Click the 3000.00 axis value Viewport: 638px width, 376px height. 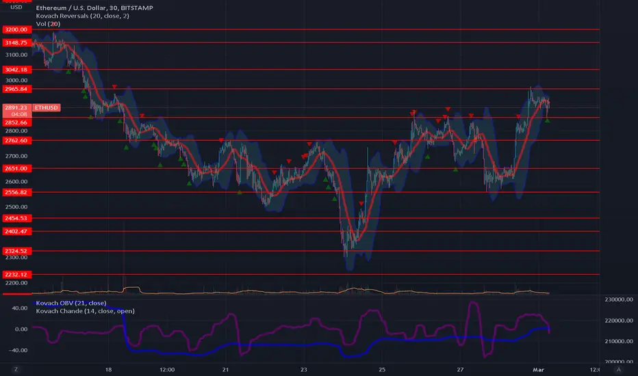coord(16,80)
